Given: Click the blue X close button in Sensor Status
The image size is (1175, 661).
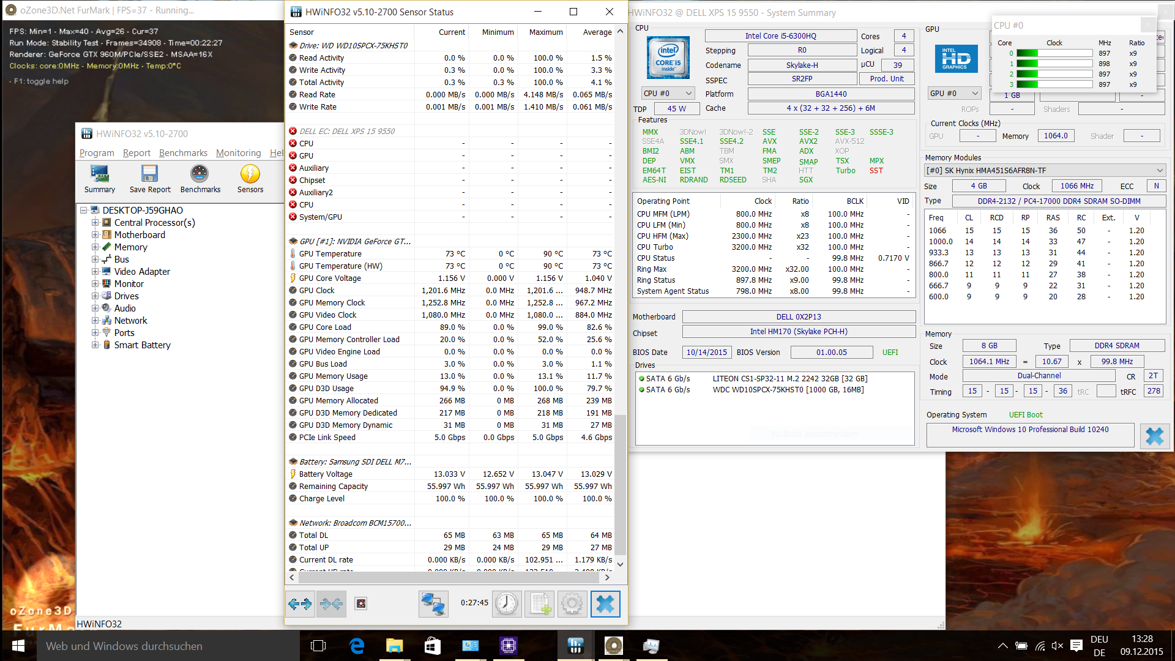Looking at the screenshot, I should 605,604.
